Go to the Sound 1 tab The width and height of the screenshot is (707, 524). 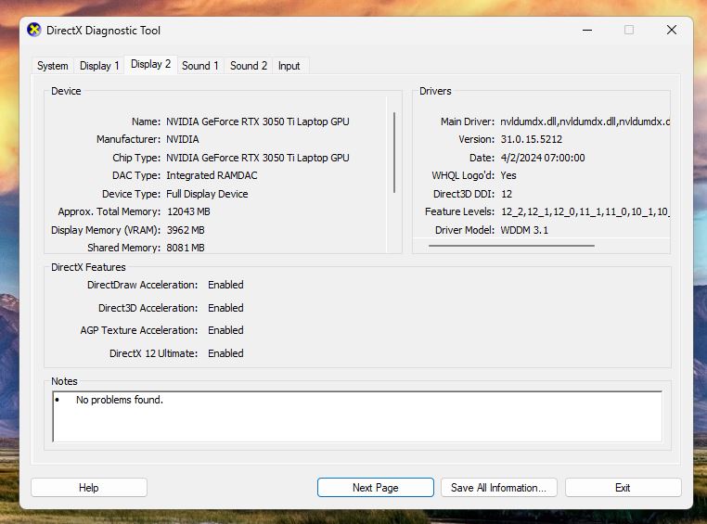[199, 66]
